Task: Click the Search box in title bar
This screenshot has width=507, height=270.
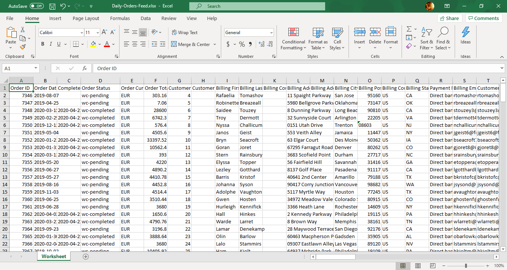Action: pos(257,6)
